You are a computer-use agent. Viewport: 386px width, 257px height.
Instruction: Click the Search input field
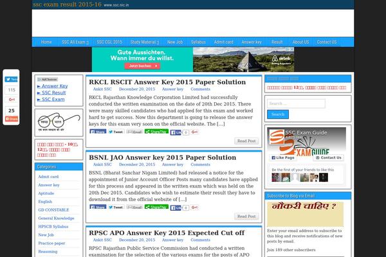tap(296, 103)
